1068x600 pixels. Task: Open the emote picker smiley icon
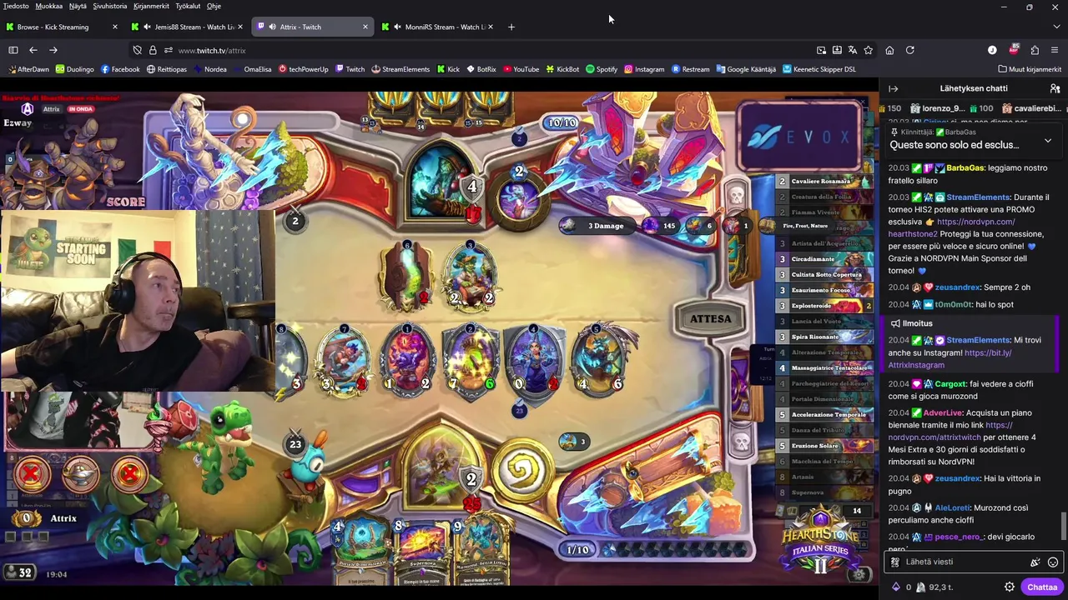1053,562
